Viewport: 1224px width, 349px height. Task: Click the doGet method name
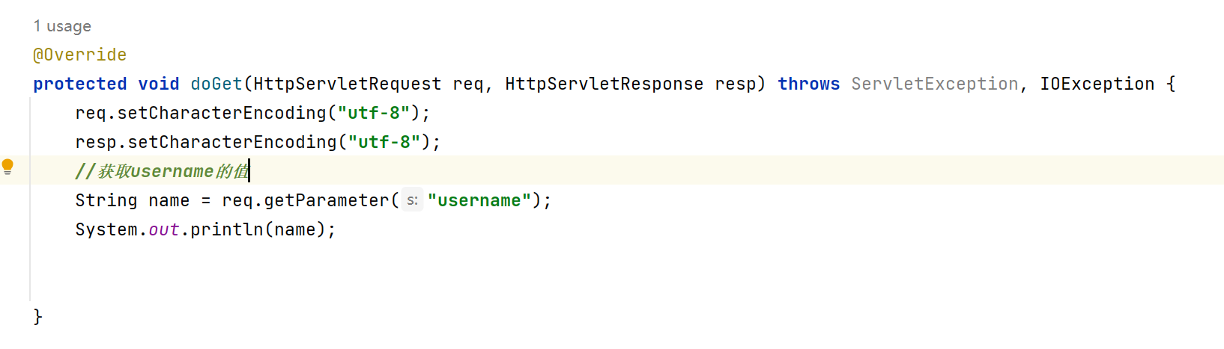[216, 84]
